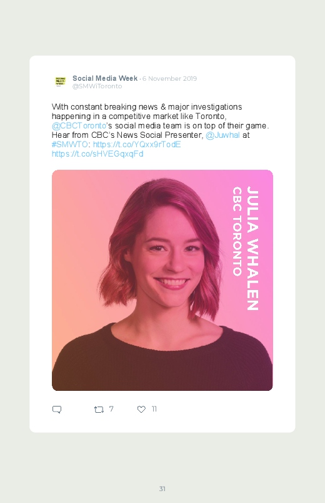Open the t.co/sHVEGqxqFd link
This screenshot has height=503, width=325.
click(97, 154)
